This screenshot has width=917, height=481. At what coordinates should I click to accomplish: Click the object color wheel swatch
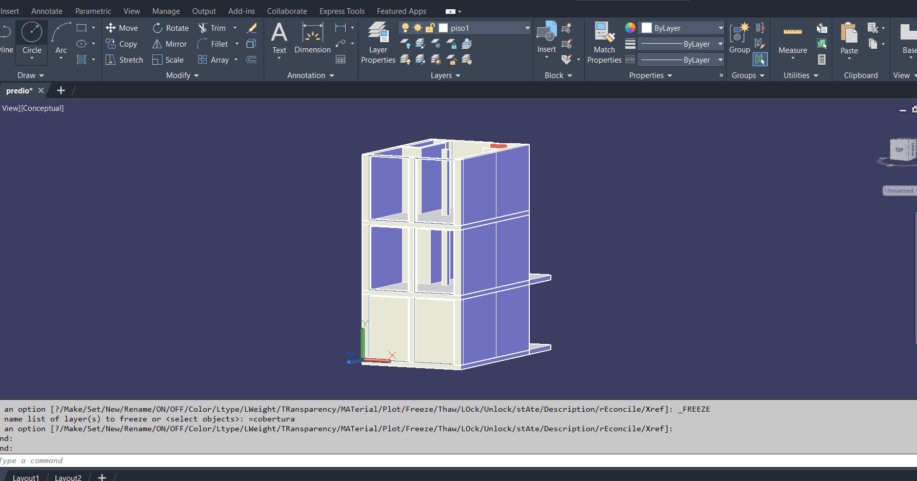630,28
